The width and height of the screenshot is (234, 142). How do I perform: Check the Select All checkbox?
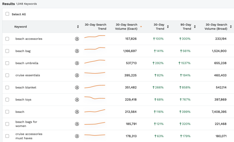[x=7, y=14]
